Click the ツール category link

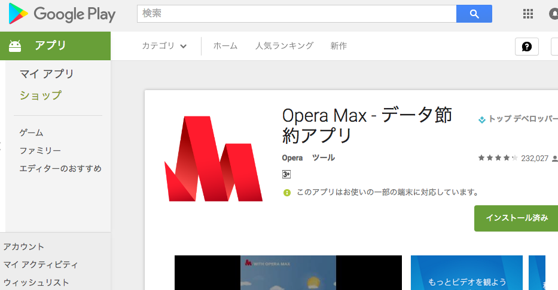(324, 158)
